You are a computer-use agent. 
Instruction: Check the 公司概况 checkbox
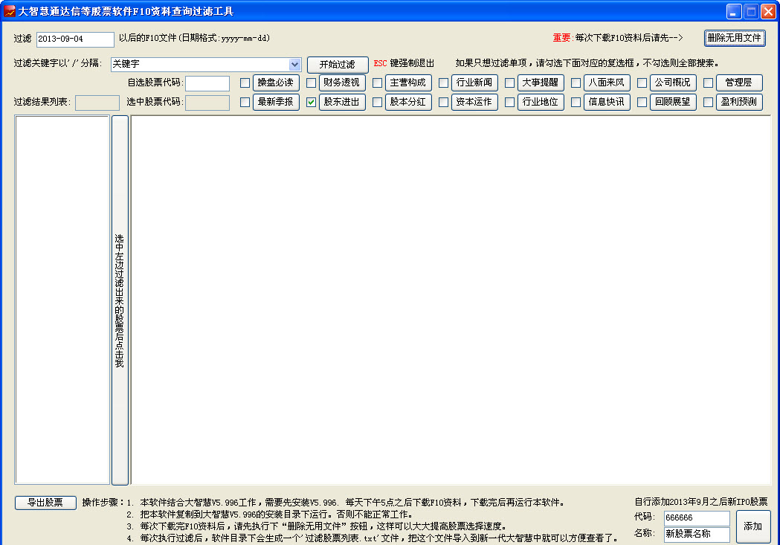642,83
